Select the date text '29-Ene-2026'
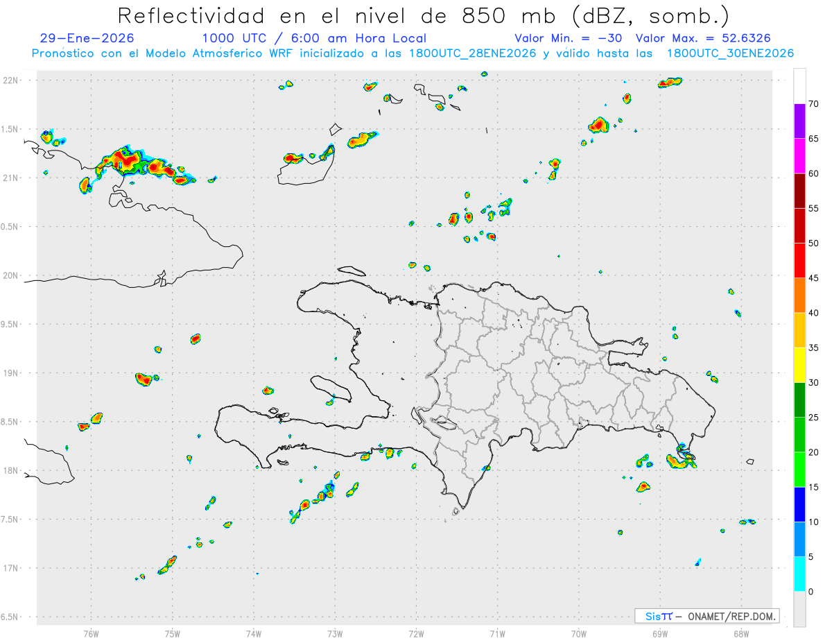The width and height of the screenshot is (832, 643). 87,38
